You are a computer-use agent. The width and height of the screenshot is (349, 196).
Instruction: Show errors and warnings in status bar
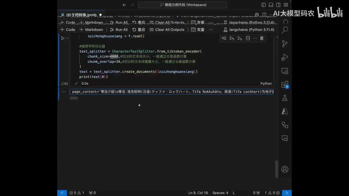point(77,193)
